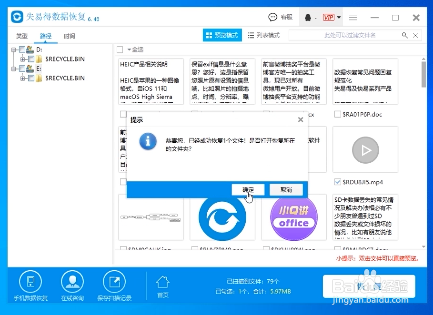Open the hamburger menu
The width and height of the screenshot is (433, 315).
pos(353,17)
